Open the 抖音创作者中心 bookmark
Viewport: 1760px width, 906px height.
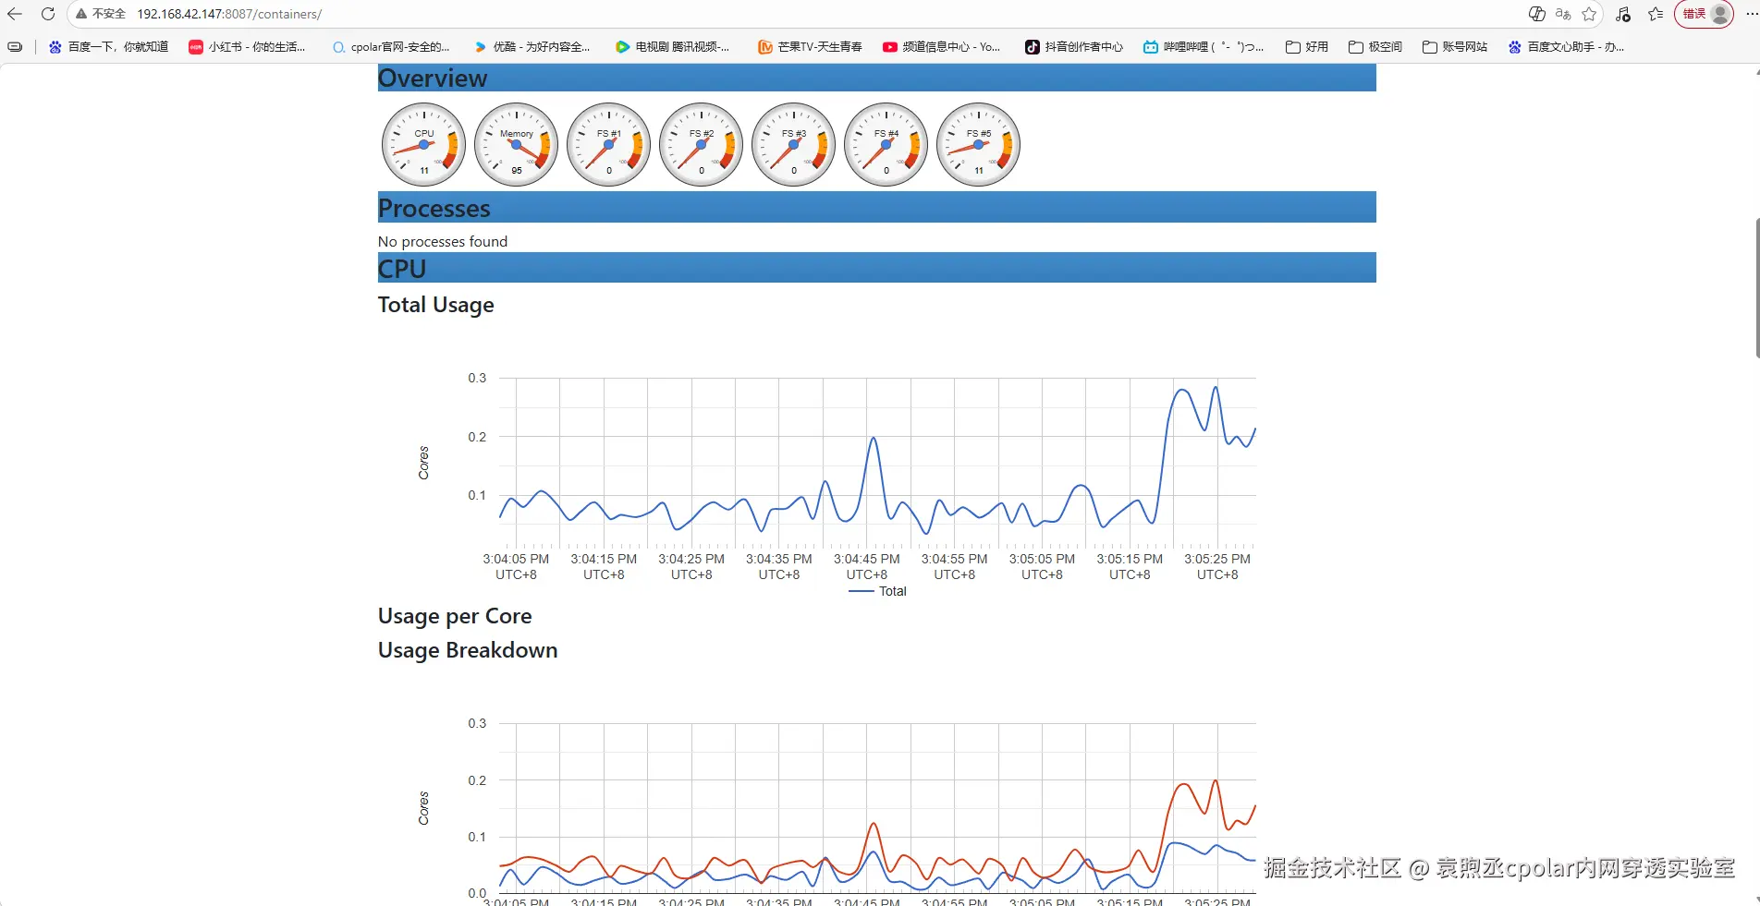pos(1074,46)
